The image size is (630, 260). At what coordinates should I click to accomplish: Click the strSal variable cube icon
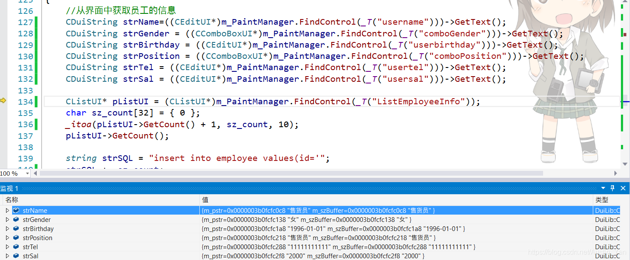point(16,256)
